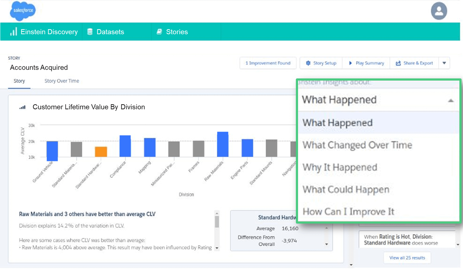
Task: Click the Share & Export arrow icon
Action: click(398, 63)
